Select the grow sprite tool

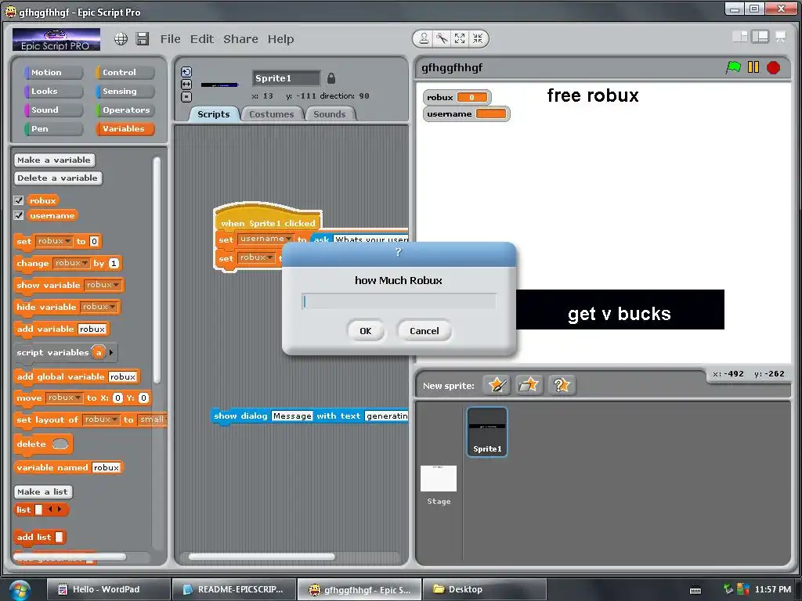pos(459,38)
